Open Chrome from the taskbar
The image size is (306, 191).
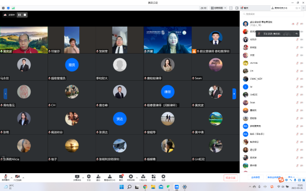145,187
